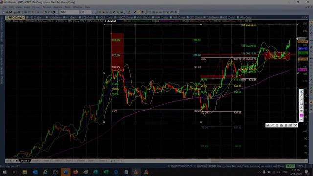
Task: Select the Lightshot rectangle tool
Action: [301, 104]
